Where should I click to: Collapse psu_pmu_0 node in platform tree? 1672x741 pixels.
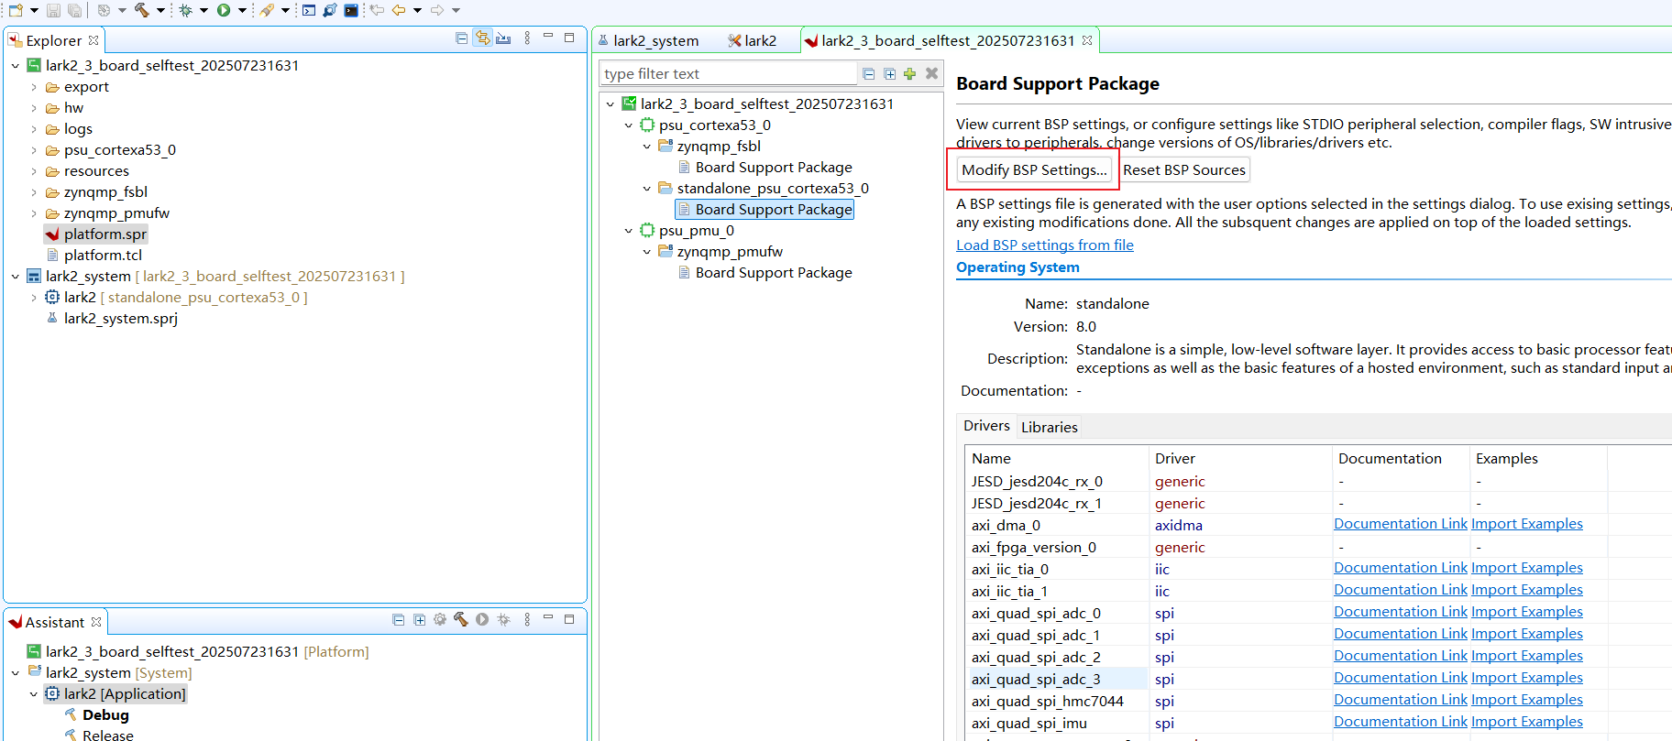pos(629,231)
